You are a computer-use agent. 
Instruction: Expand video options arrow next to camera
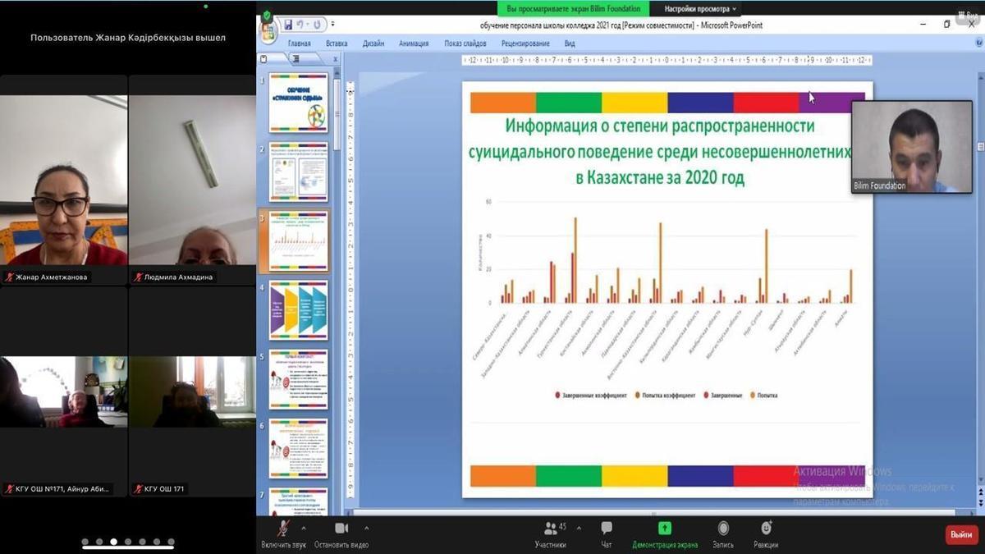366,528
